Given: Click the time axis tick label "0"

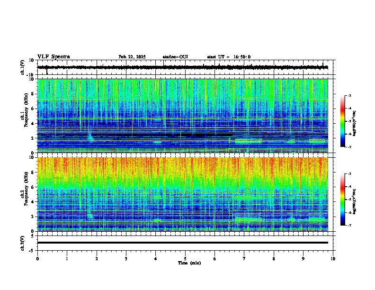Looking at the screenshot, I should point(37,259).
